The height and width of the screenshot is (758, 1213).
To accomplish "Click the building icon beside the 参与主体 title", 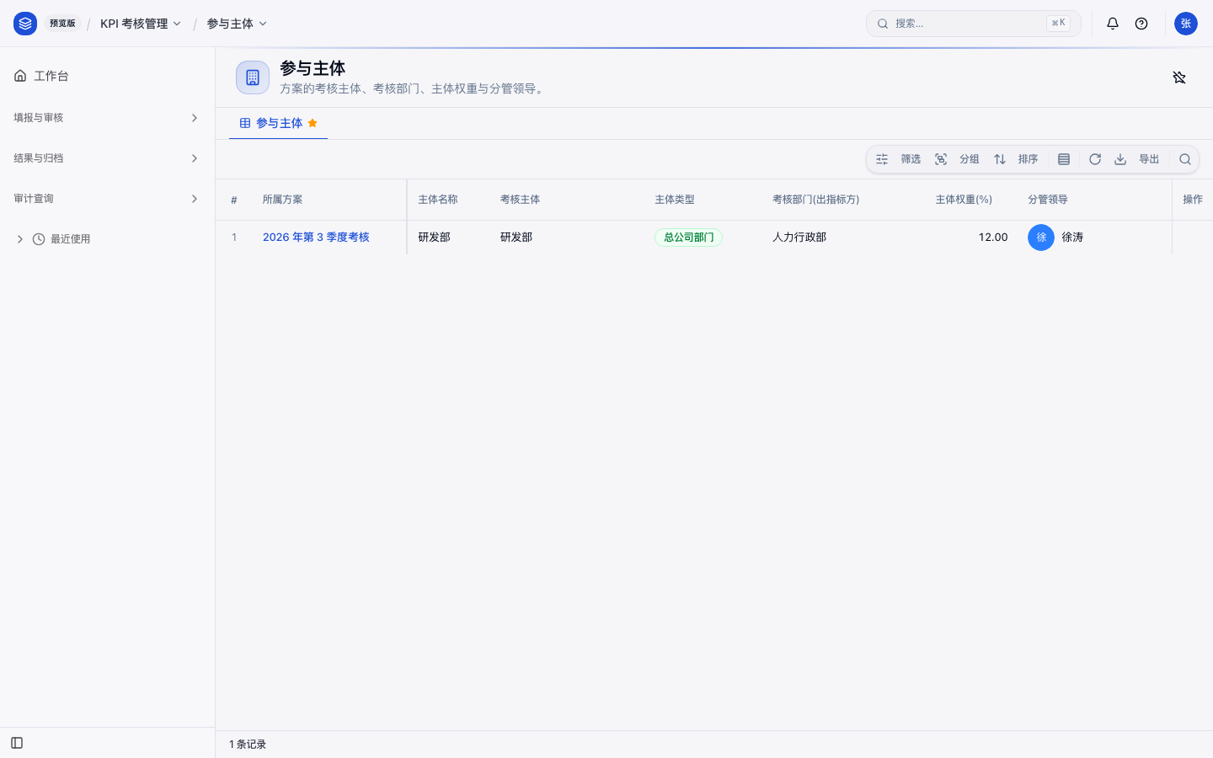I will point(253,77).
